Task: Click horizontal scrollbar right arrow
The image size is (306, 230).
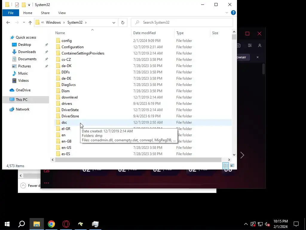Action: 229,160
